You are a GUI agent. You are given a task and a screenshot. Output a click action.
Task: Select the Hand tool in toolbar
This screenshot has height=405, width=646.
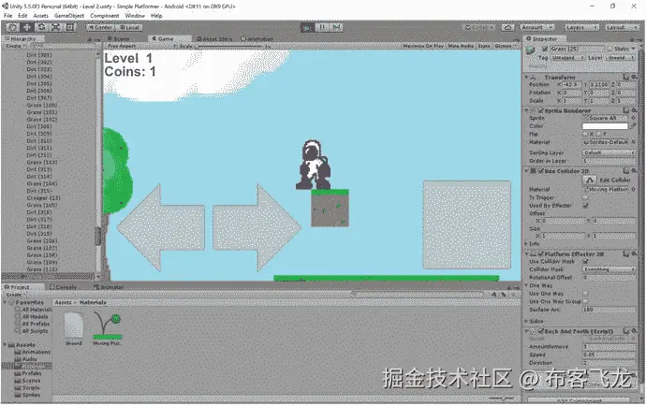click(x=12, y=27)
